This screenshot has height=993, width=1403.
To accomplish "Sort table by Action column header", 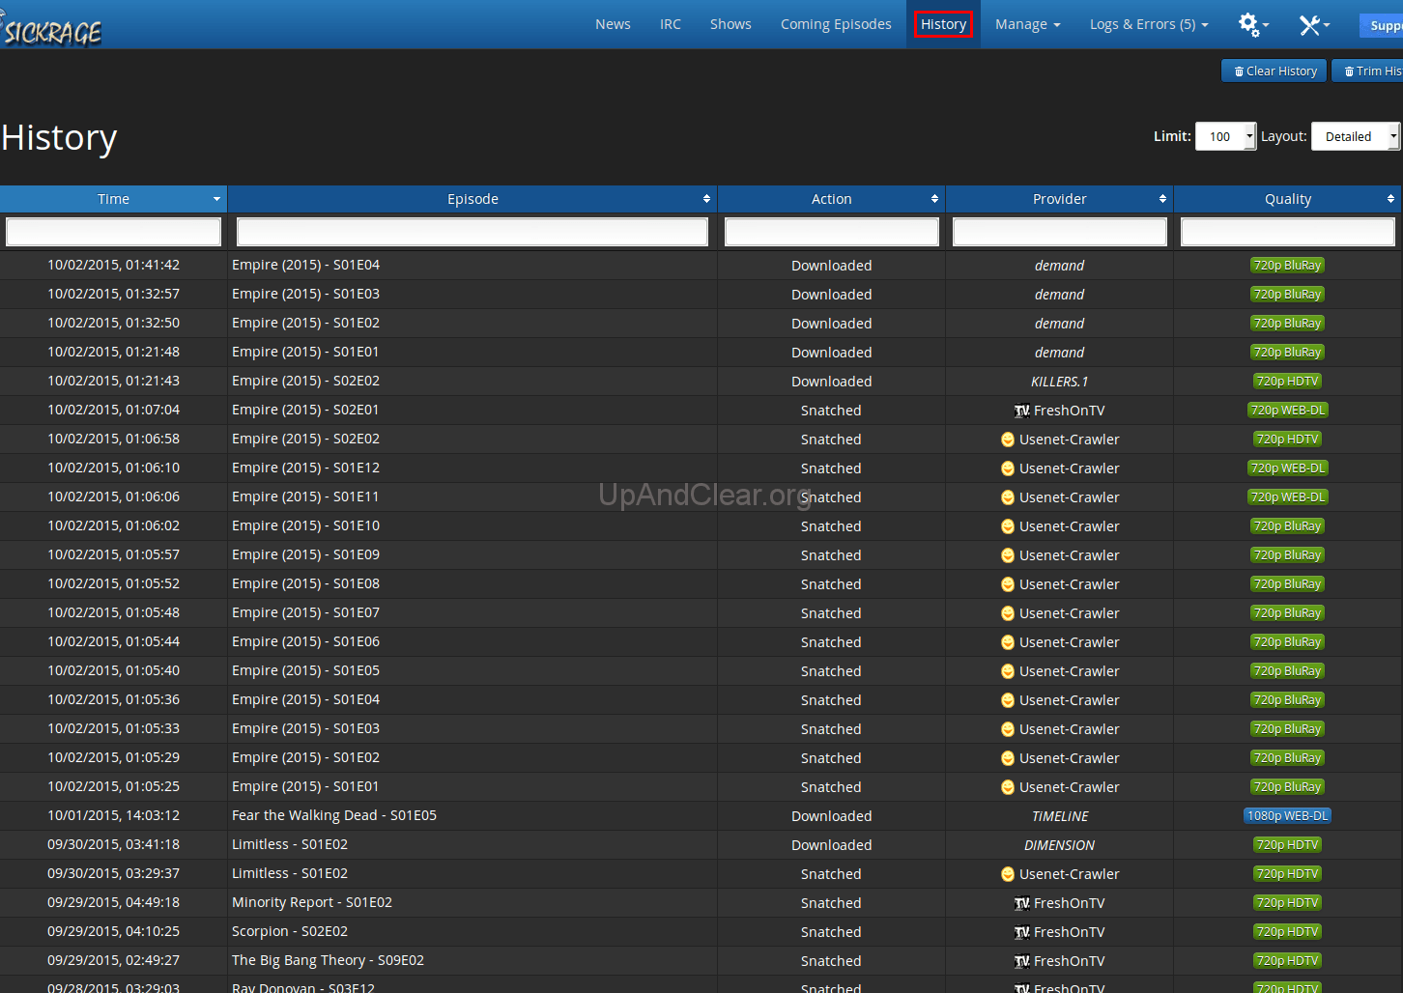I will [x=832, y=199].
